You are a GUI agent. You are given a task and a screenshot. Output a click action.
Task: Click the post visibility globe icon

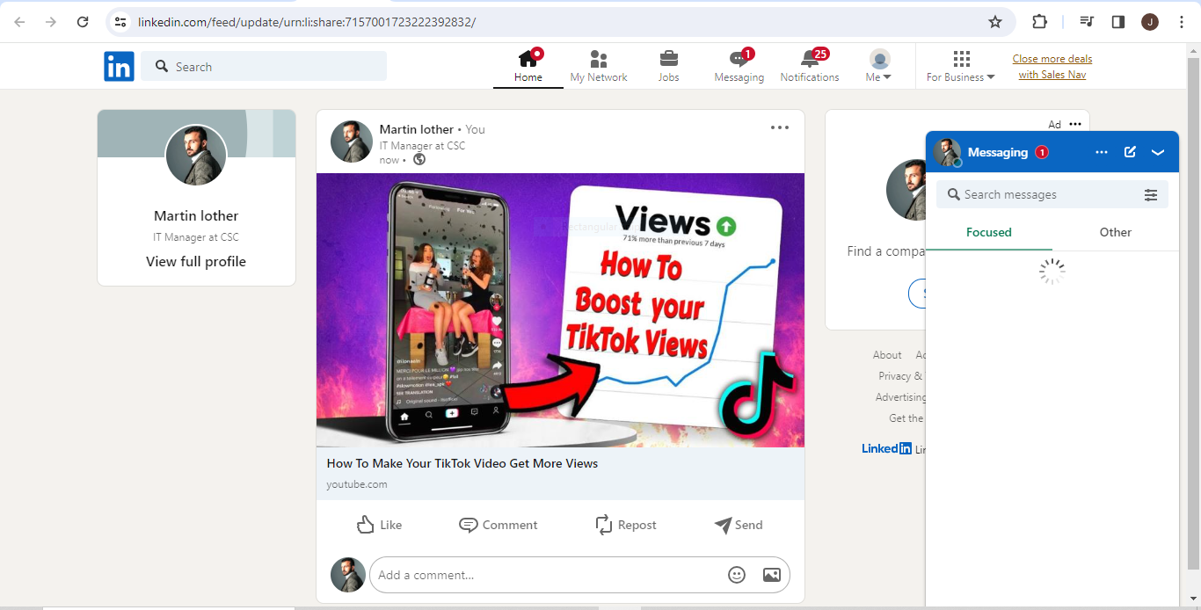419,160
